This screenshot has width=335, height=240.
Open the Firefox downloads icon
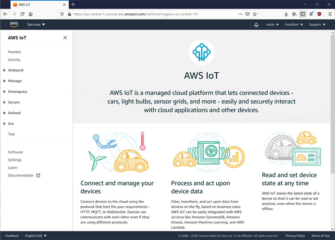(286, 14)
